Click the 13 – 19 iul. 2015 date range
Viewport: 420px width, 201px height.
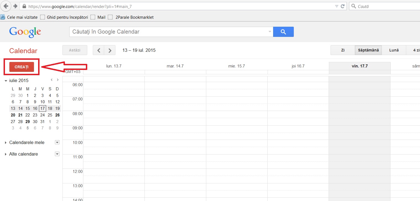(x=139, y=50)
